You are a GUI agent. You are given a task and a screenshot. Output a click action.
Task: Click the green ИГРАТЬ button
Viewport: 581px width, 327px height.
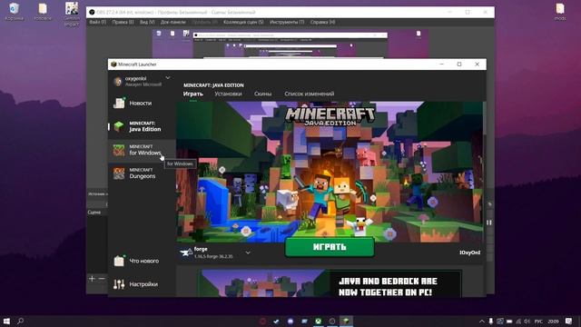click(330, 247)
